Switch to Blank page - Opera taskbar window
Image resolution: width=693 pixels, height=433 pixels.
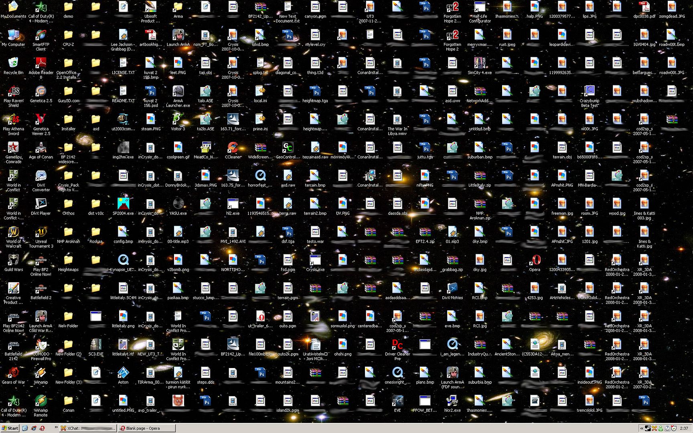tap(146, 428)
